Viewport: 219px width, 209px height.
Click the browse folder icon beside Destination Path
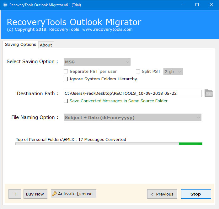coord(209,93)
